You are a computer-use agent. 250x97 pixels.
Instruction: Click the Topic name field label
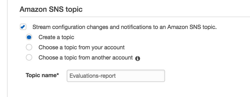pos(42,75)
